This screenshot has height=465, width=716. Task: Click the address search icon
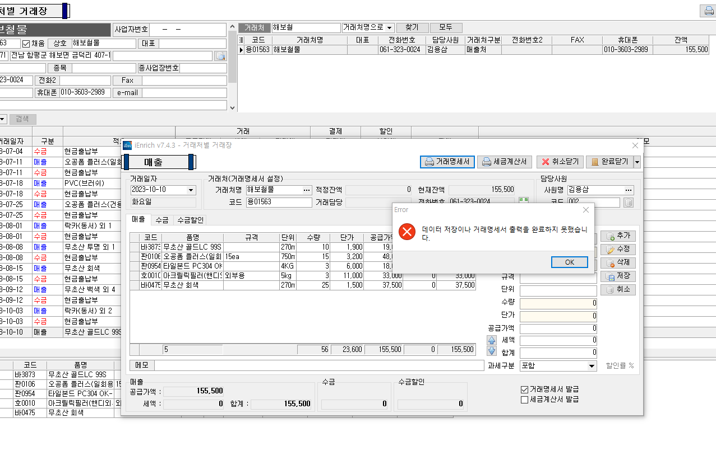[220, 56]
